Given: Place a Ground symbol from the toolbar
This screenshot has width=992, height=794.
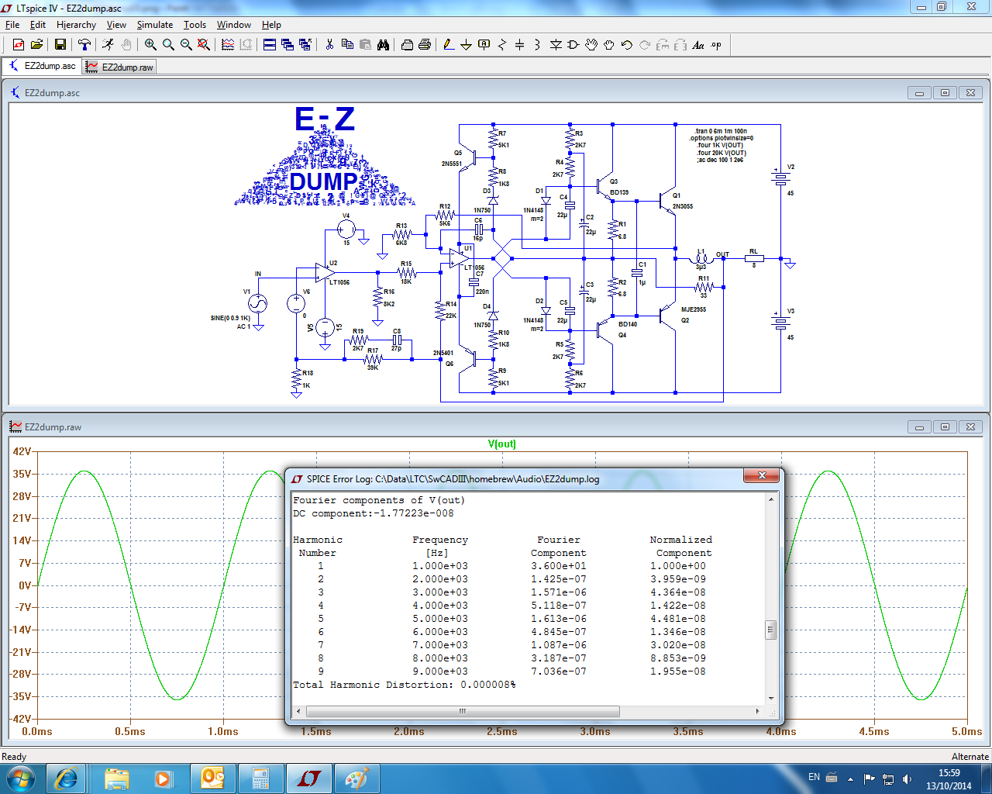Looking at the screenshot, I should 466,45.
